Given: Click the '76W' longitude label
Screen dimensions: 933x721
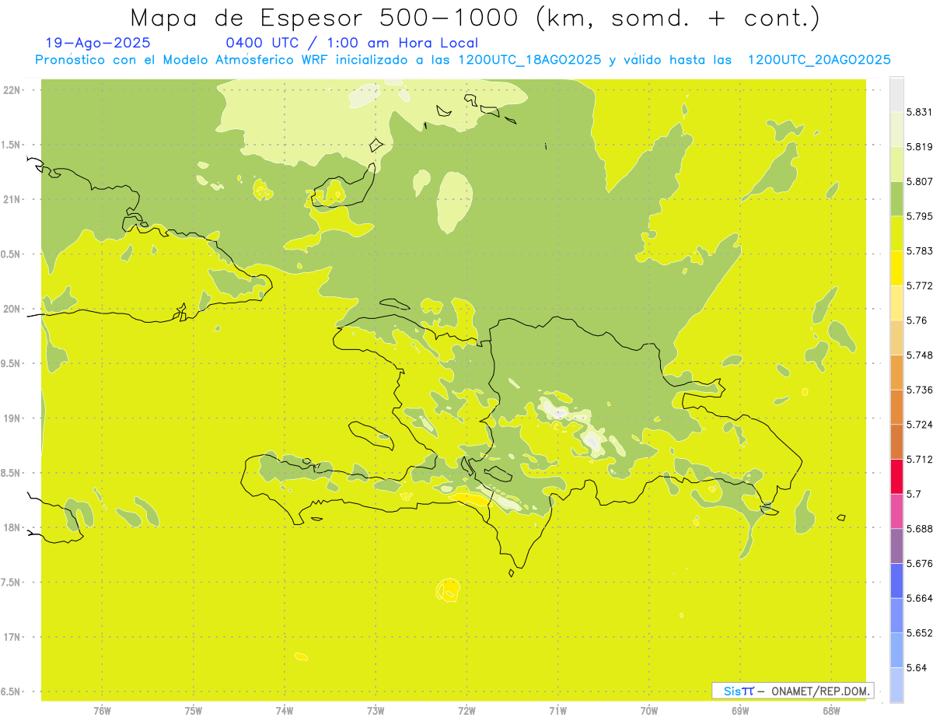Looking at the screenshot, I should coord(102,710).
